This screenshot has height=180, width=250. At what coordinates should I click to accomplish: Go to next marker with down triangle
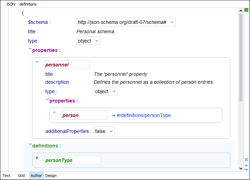[x=246, y=169]
